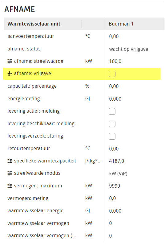Click the AFNAME section heading
Viewport: 165px width, 244px height.
[20, 10]
